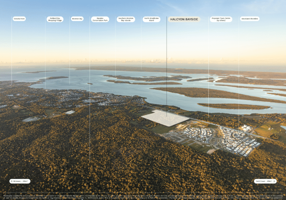Click the Southern Moreton Bay Islands label

click(x=126, y=19)
